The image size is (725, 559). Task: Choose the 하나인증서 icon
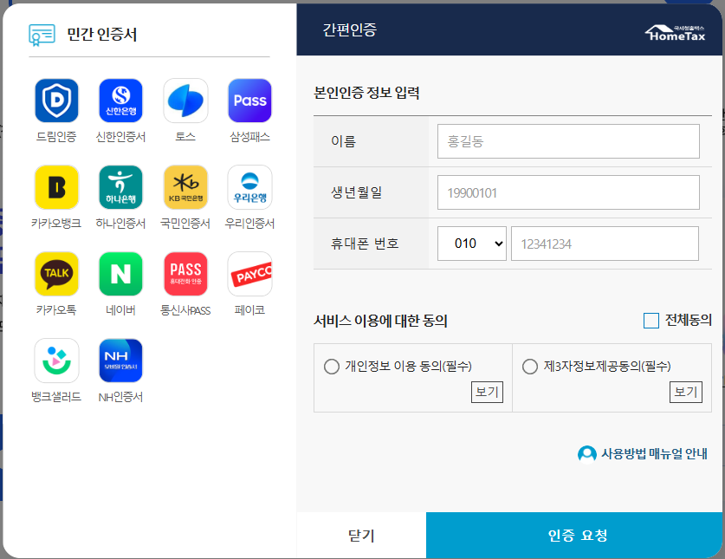[x=120, y=187]
